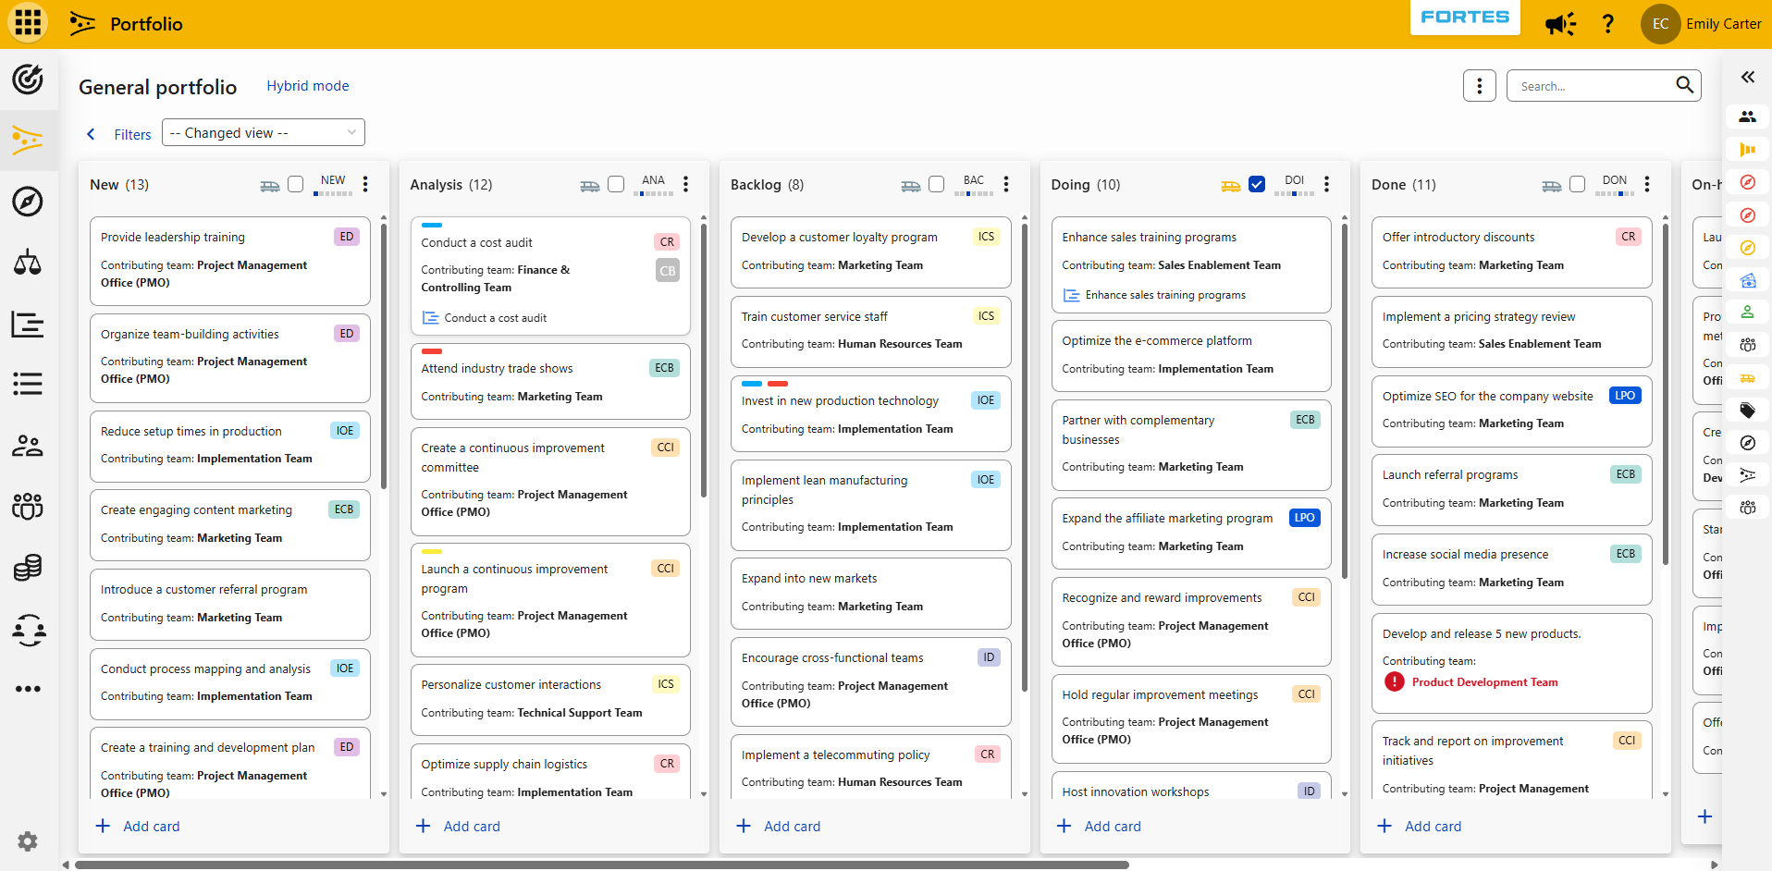The width and height of the screenshot is (1772, 871).
Task: Tick the New column checkbox
Action: (296, 184)
